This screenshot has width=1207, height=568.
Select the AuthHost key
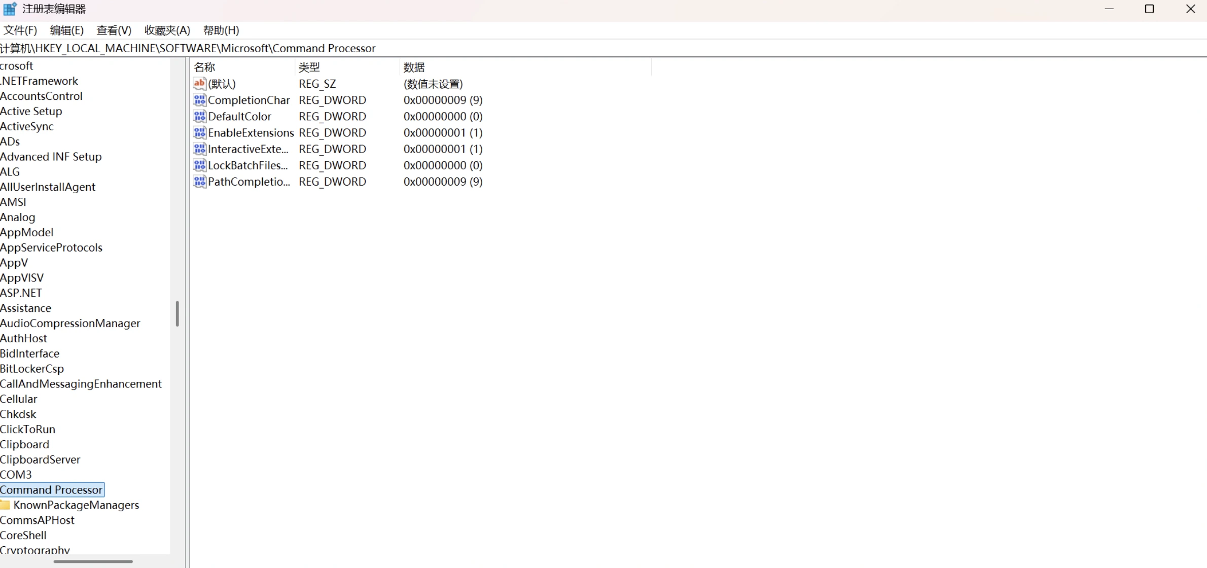point(23,338)
